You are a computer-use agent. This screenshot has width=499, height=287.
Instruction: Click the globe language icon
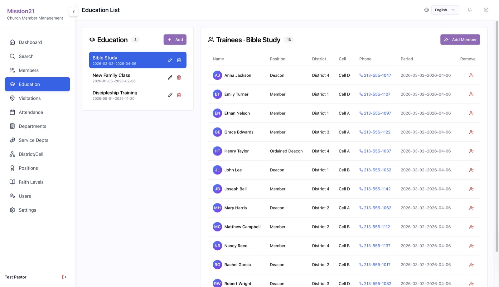pos(426,10)
